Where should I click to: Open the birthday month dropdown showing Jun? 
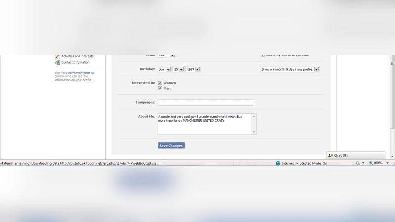click(x=168, y=69)
